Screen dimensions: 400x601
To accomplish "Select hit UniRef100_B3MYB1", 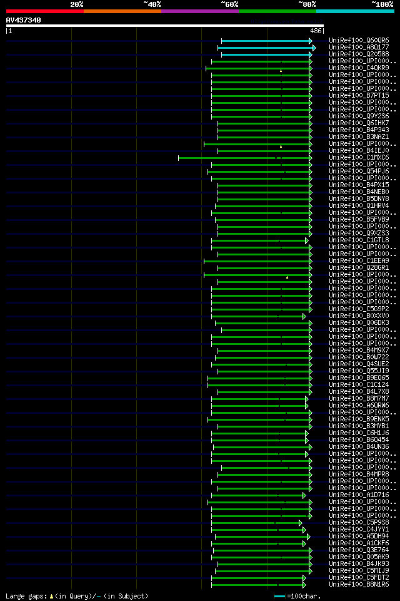I will 359,426.
